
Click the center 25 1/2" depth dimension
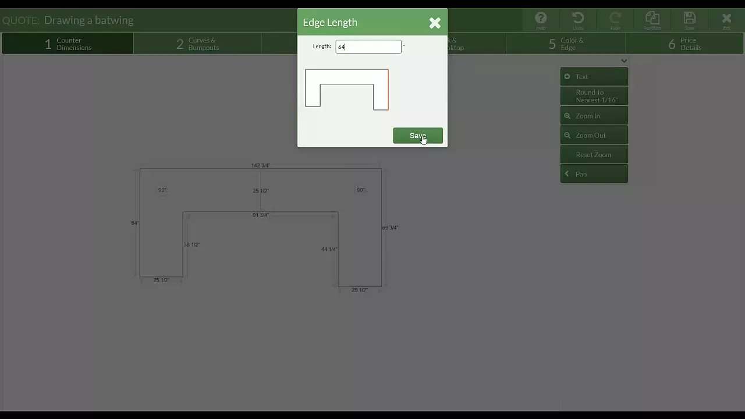coord(260,190)
